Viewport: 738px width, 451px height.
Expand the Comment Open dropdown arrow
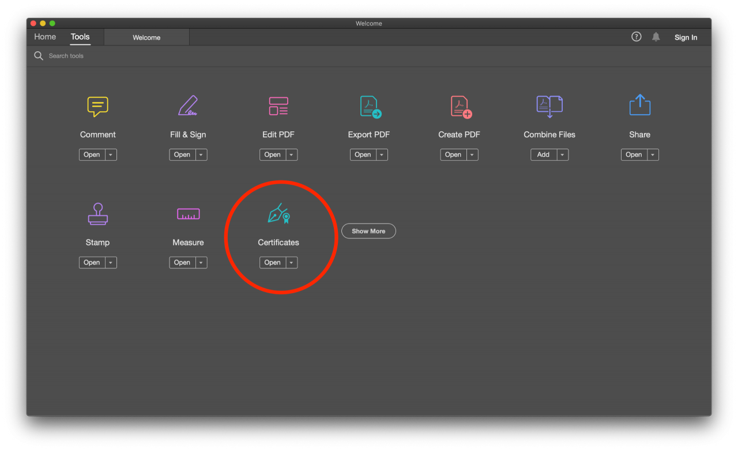111,155
